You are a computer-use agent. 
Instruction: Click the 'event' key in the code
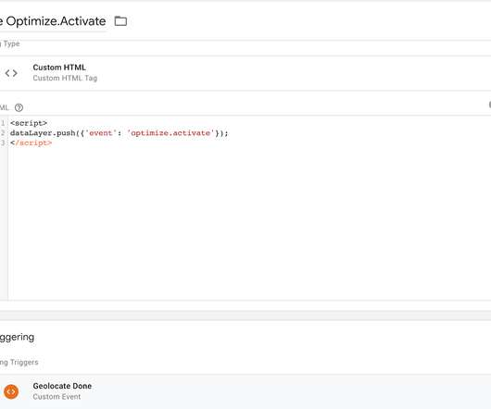pos(101,133)
